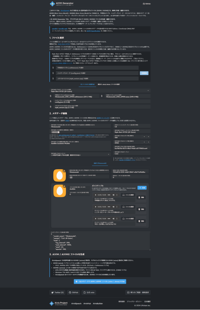
Task: Delete the second voice sample
Action: tap(141, 209)
